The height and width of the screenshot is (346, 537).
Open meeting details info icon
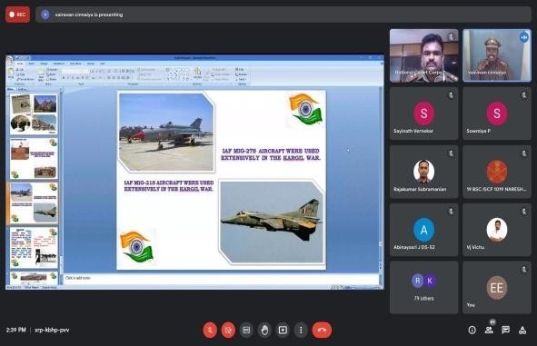[472, 331]
